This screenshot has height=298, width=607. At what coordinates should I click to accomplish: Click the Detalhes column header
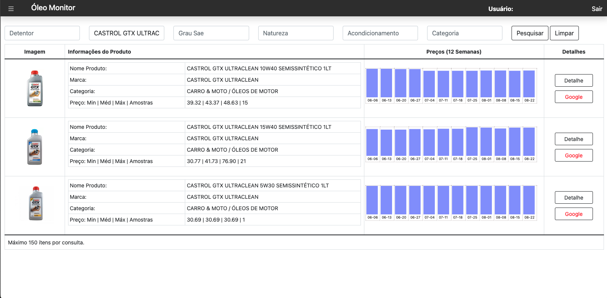tap(574, 52)
